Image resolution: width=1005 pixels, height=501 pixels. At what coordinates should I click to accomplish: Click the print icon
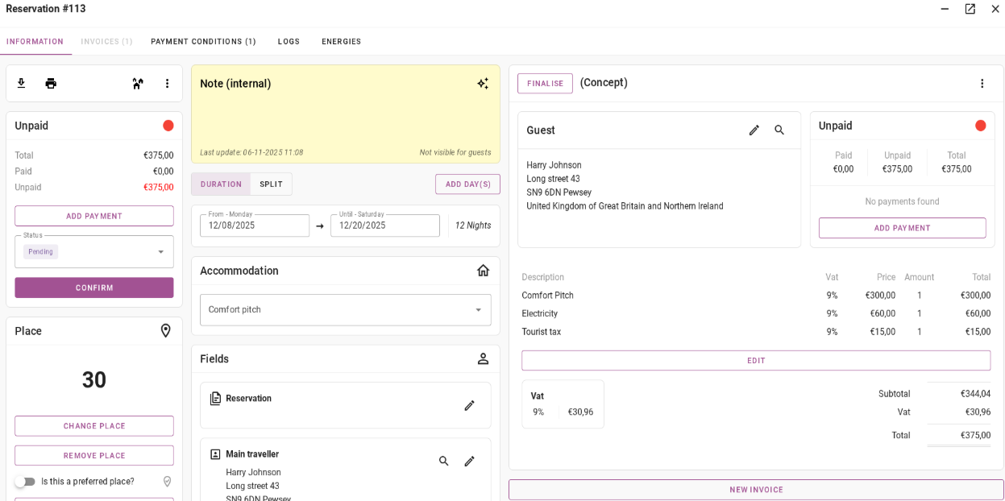tap(51, 84)
